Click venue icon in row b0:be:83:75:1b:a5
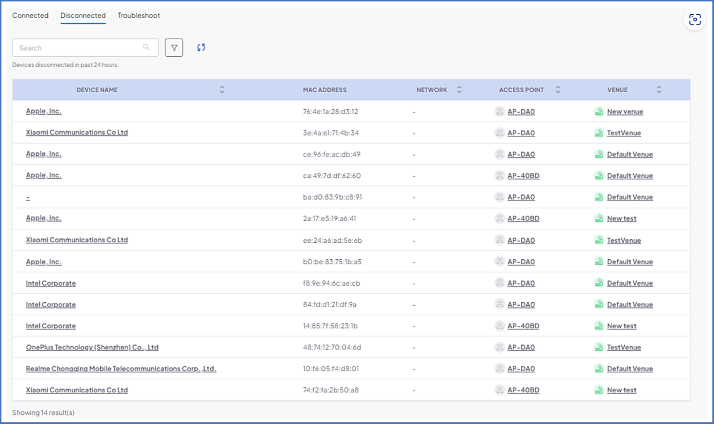 pos(599,262)
